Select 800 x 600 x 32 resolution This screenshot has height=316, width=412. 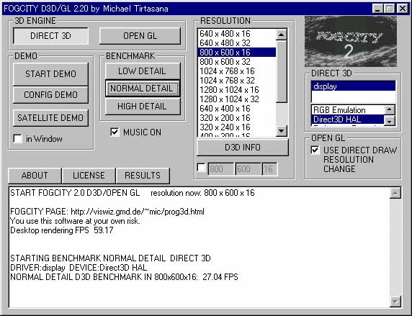237,62
